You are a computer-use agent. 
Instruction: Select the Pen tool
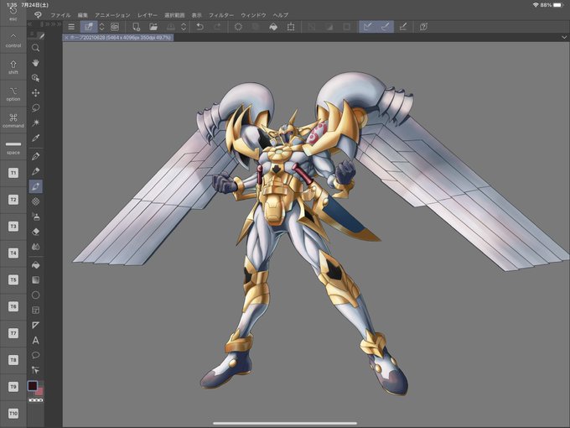(35, 156)
